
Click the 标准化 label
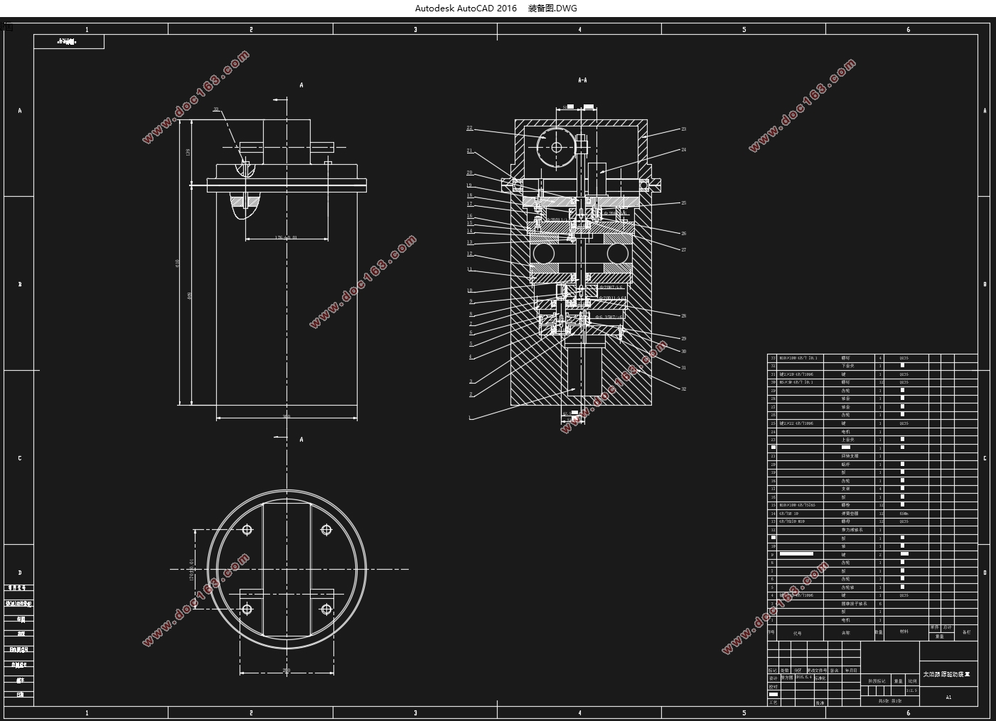[820, 678]
